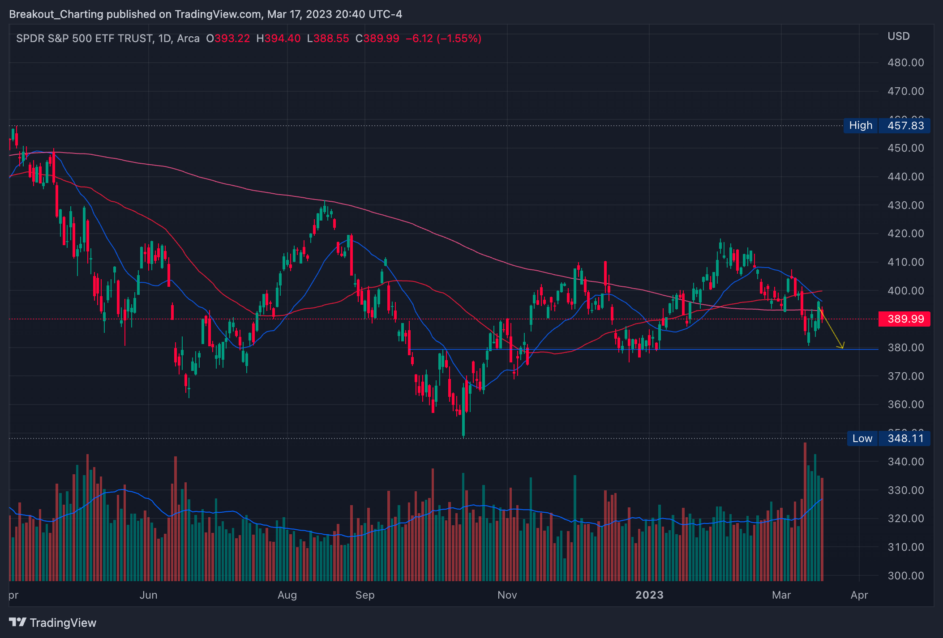
Task: Click the 400.00 price axis label
Action: click(905, 291)
